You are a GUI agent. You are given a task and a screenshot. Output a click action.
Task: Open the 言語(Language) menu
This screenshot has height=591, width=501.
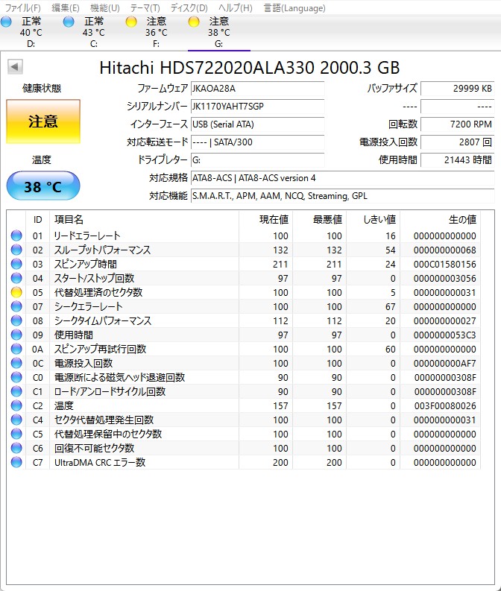(x=294, y=7)
